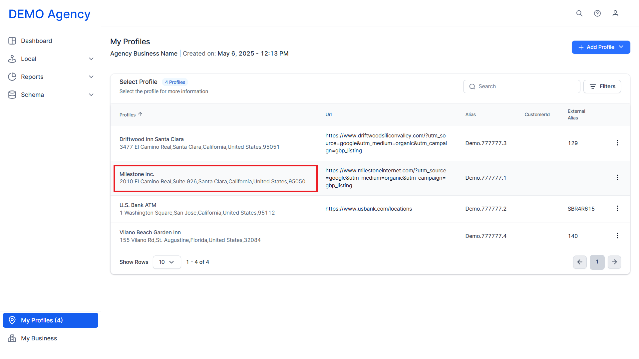
Task: Open row actions for U.S. Bank ATM
Action: pos(617,208)
